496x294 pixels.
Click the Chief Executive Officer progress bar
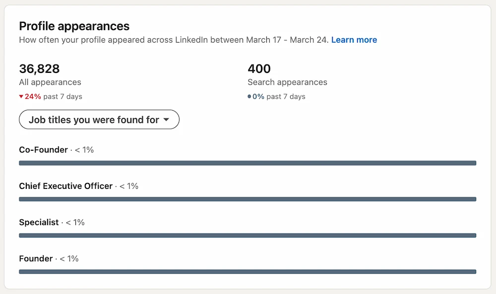point(247,199)
